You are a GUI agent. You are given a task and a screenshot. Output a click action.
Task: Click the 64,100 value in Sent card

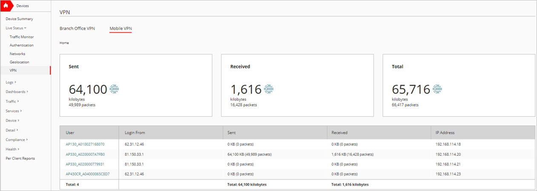[x=88, y=89]
